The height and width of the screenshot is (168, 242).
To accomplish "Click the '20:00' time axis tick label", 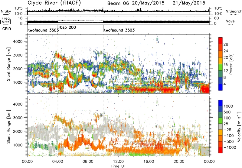I will [x=179, y=162].
